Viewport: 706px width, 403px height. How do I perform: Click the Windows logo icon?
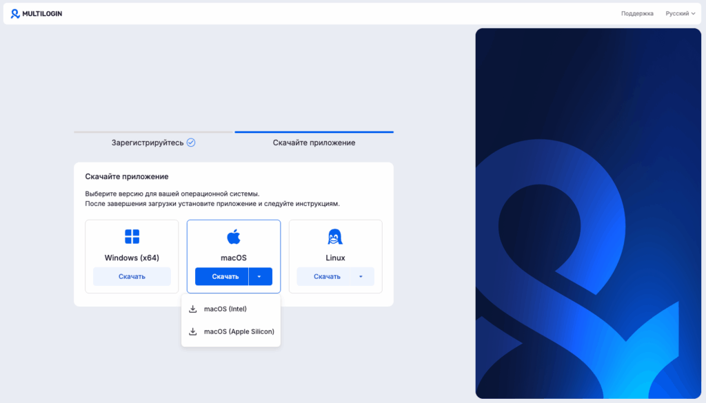tap(132, 236)
